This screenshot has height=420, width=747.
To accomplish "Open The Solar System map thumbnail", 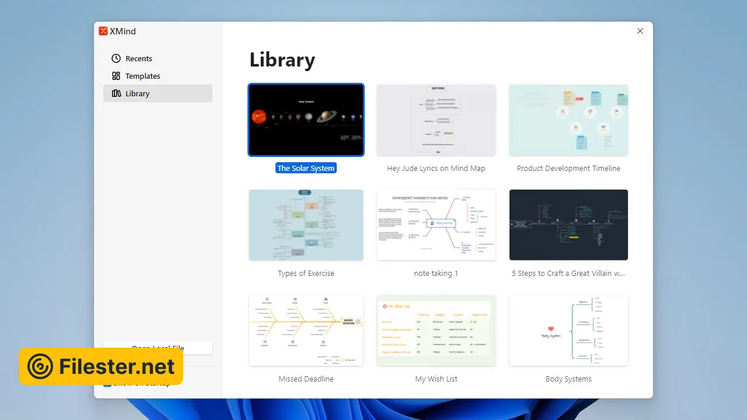I will pos(306,120).
